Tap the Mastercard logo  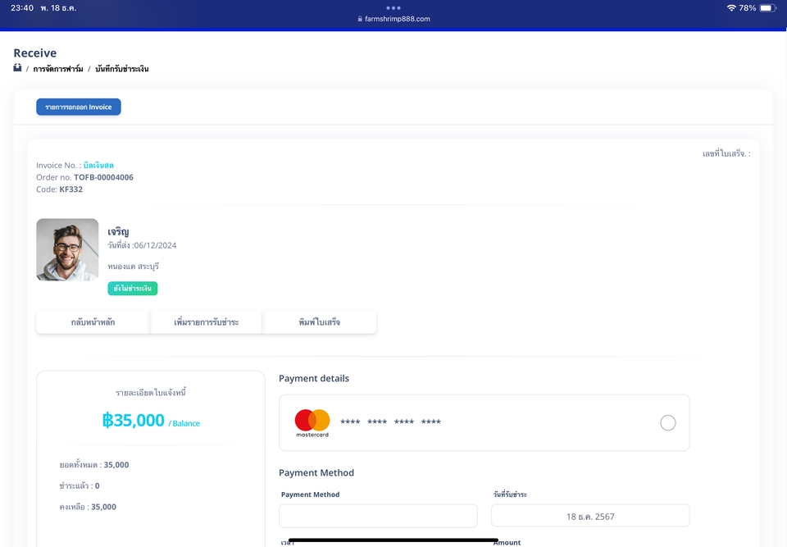(312, 423)
